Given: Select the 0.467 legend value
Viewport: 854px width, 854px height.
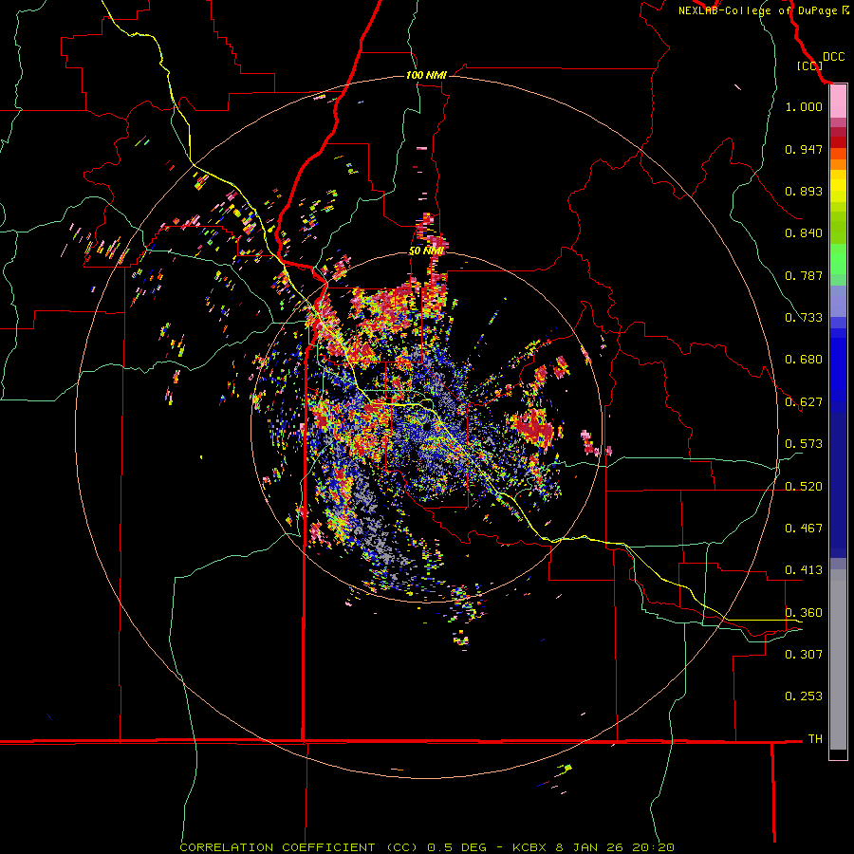Looking at the screenshot, I should click(804, 529).
